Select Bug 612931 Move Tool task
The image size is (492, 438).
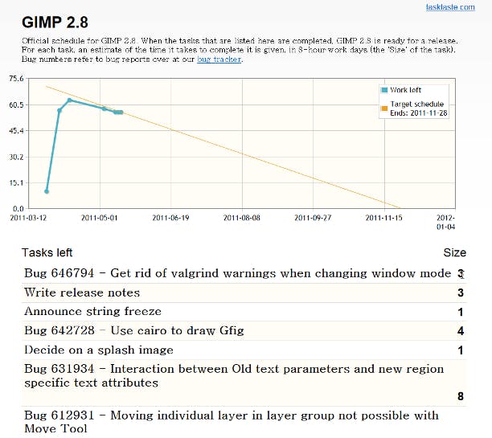click(231, 421)
